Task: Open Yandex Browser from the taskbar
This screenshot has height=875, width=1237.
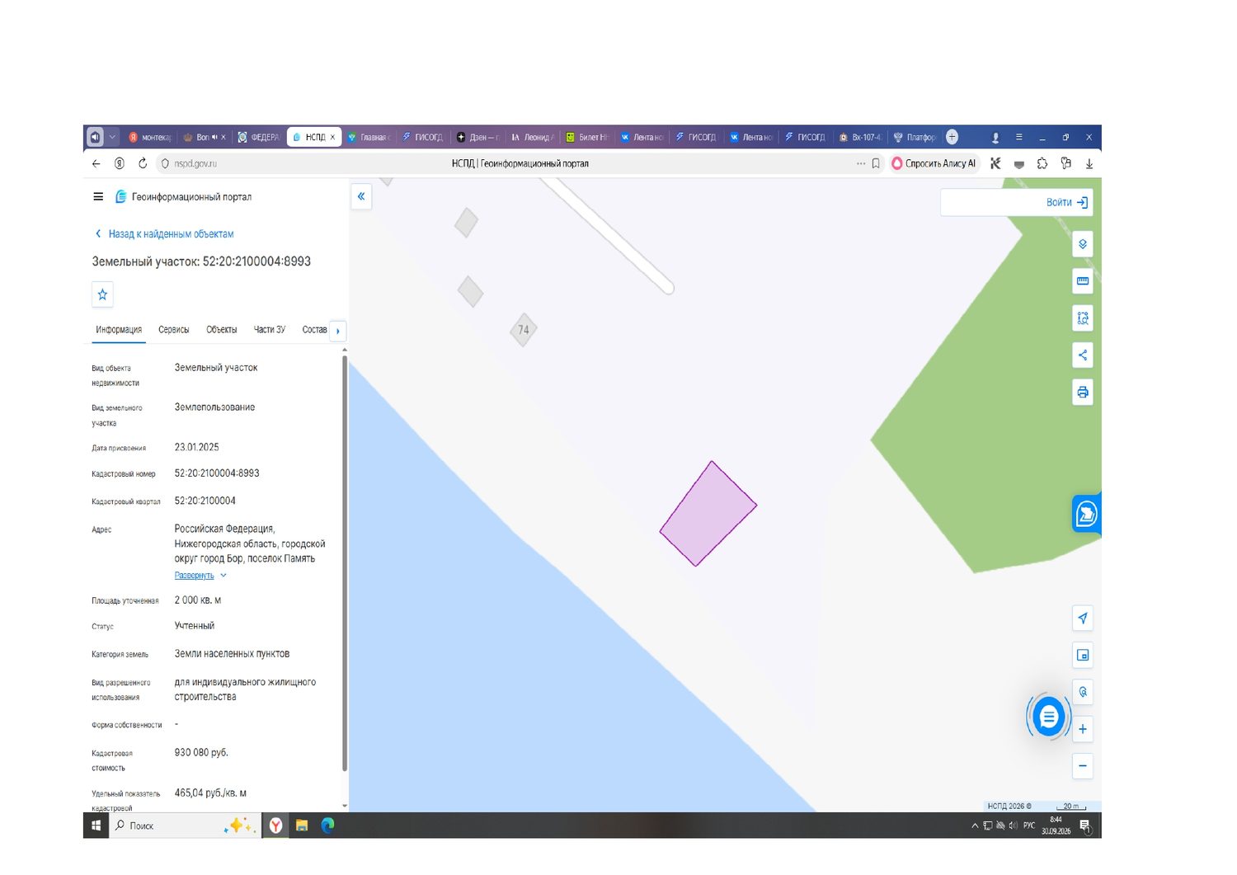Action: (276, 826)
